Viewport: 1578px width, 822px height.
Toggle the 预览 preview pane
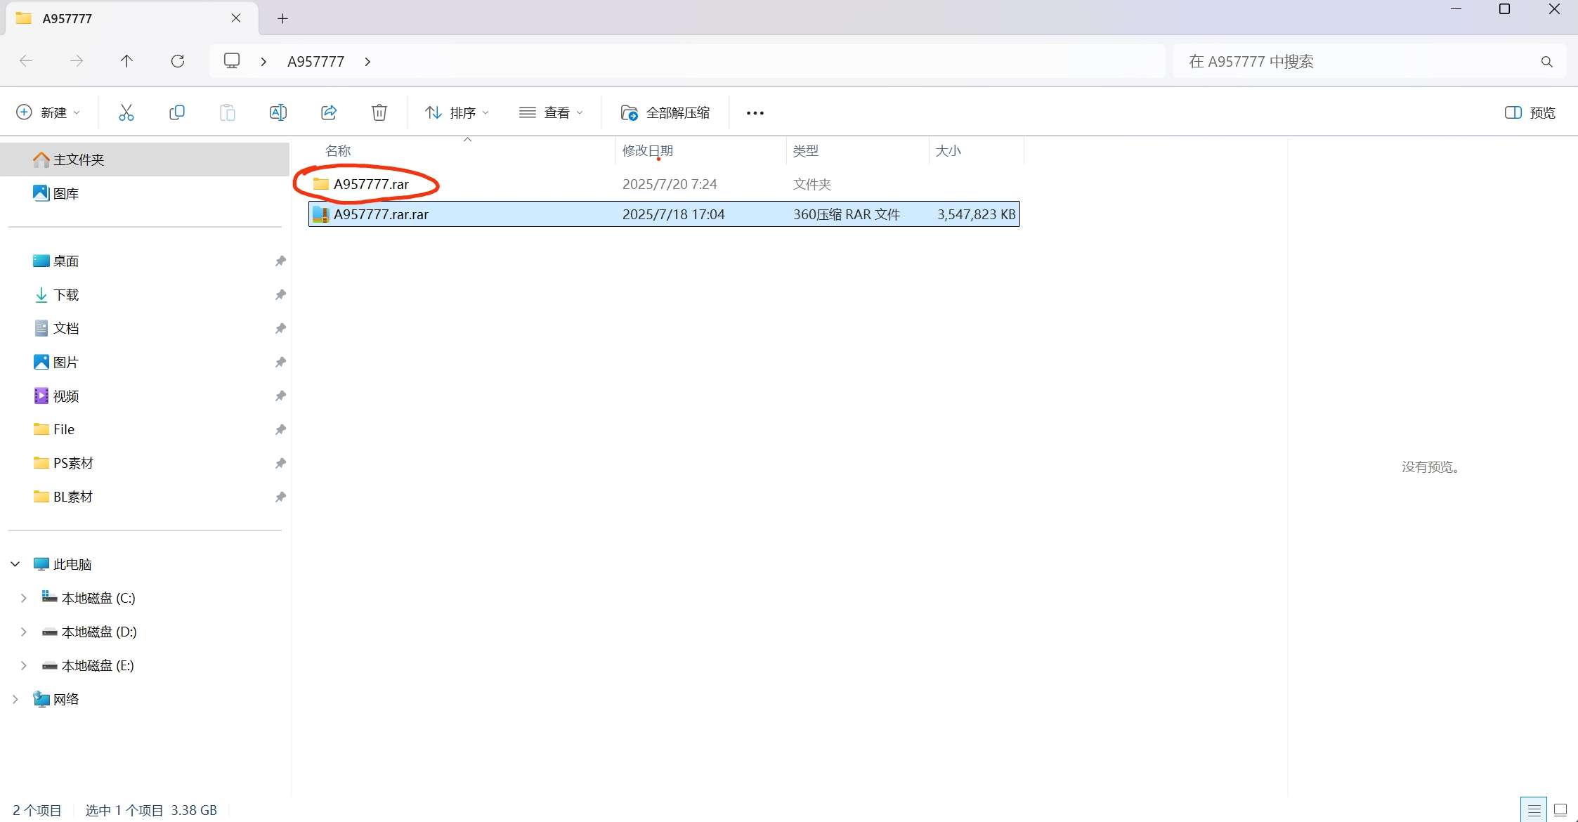click(1530, 112)
